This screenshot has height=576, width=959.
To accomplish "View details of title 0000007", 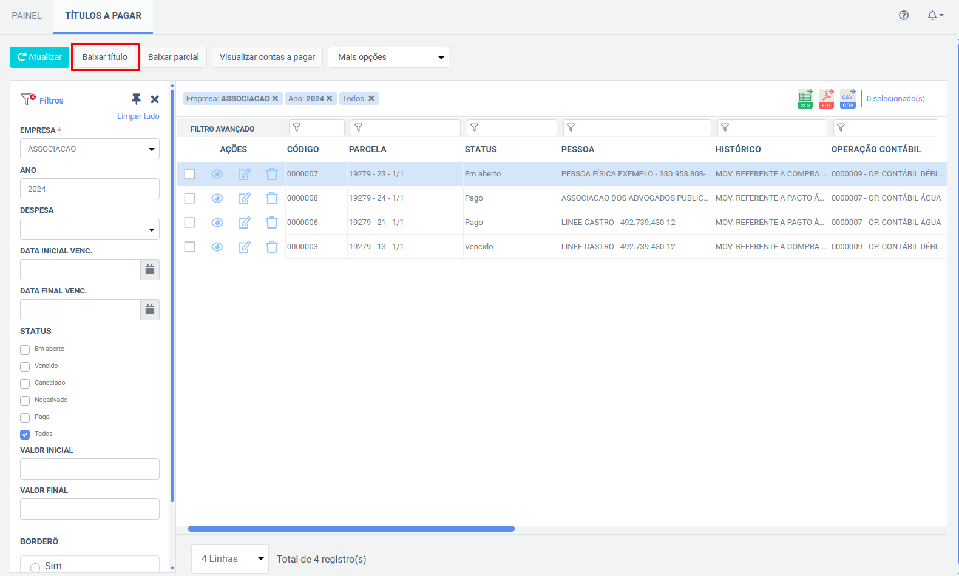I will tap(217, 174).
